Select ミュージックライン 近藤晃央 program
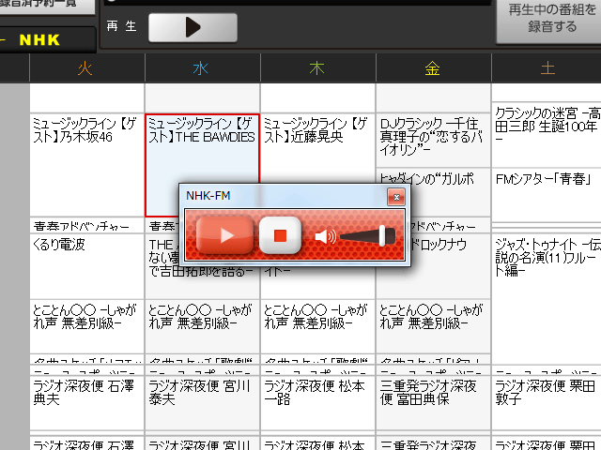 click(317, 147)
